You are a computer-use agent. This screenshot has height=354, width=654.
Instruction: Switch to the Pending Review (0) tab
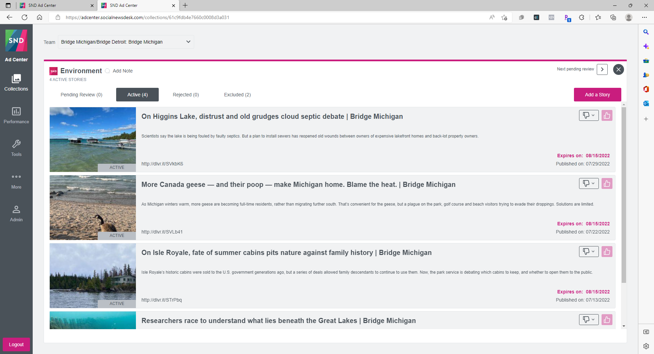(81, 95)
